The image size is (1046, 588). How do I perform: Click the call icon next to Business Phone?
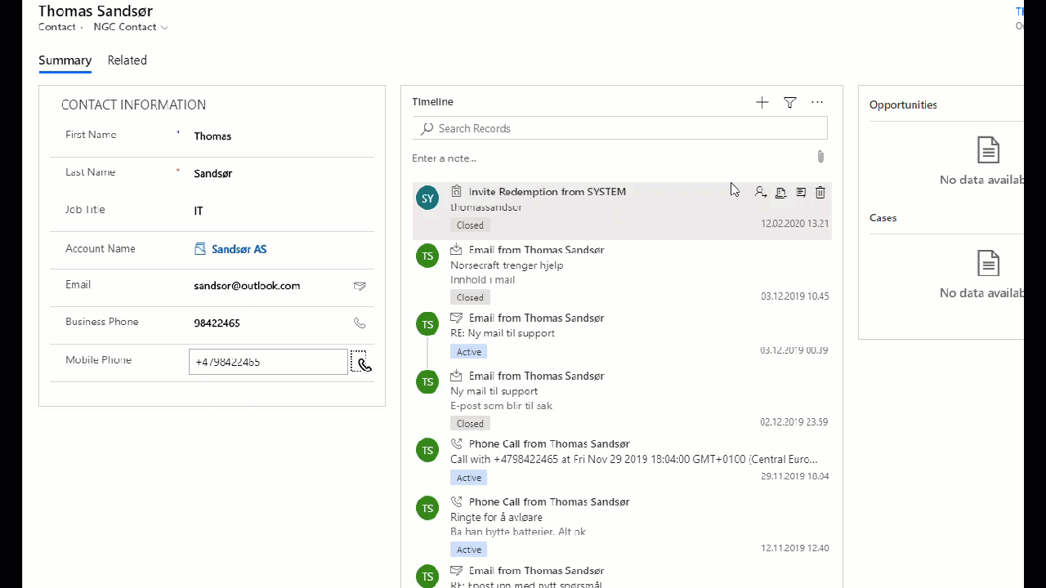(x=360, y=323)
